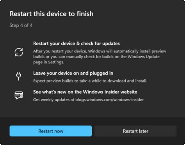Viewport: 185px width, 145px height.
Task: Click the news speech bubble icon
Action: (19, 95)
